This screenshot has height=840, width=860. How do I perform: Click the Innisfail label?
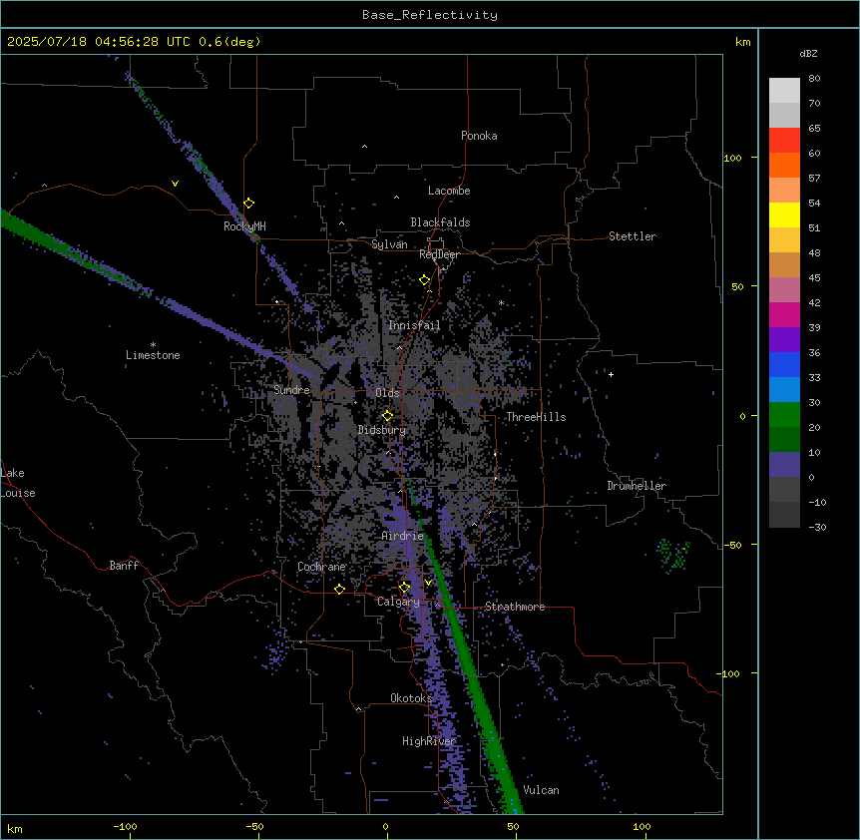pyautogui.click(x=414, y=325)
